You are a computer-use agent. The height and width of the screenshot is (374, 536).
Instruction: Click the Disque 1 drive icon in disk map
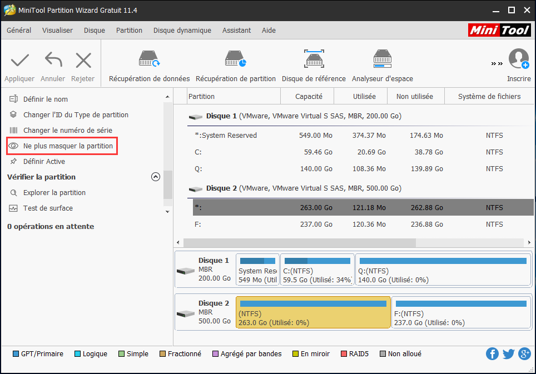(186, 271)
